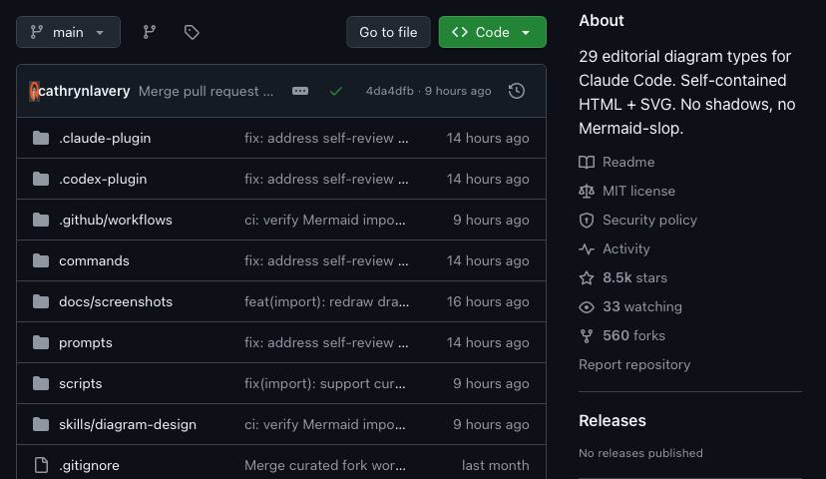View the 560 forks list

click(x=633, y=335)
